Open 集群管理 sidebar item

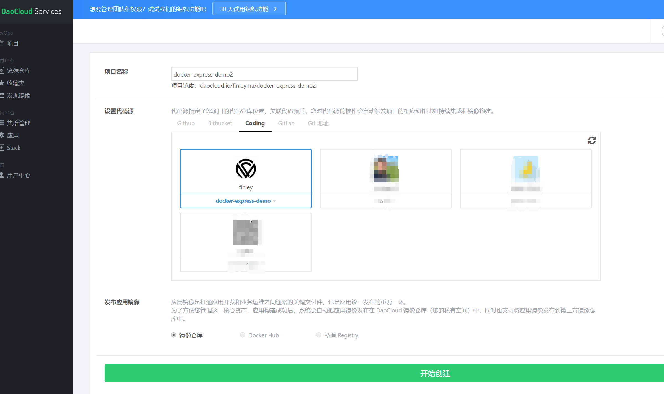pyautogui.click(x=18, y=123)
